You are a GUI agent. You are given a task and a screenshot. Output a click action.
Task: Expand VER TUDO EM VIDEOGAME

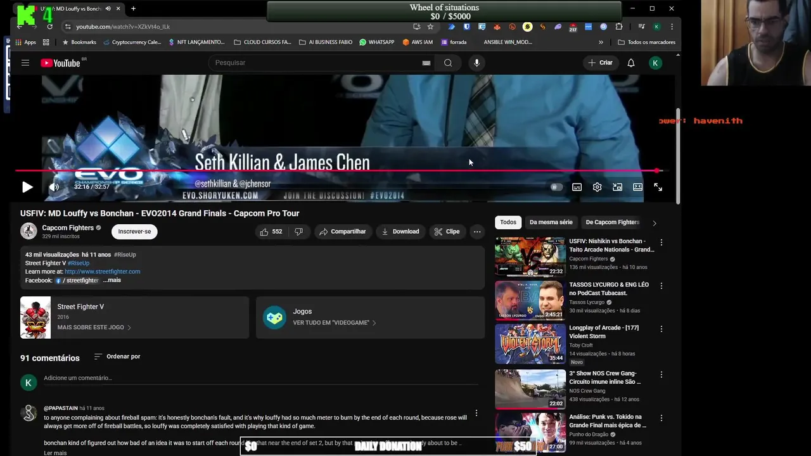335,322
